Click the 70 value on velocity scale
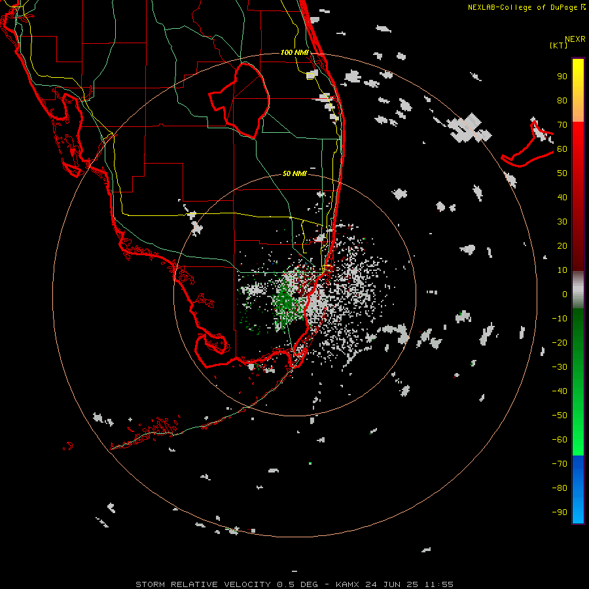Image resolution: width=589 pixels, height=589 pixels. (x=562, y=125)
